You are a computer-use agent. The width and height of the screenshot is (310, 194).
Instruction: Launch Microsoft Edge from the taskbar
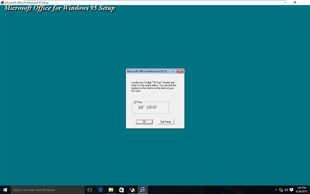pos(100,190)
